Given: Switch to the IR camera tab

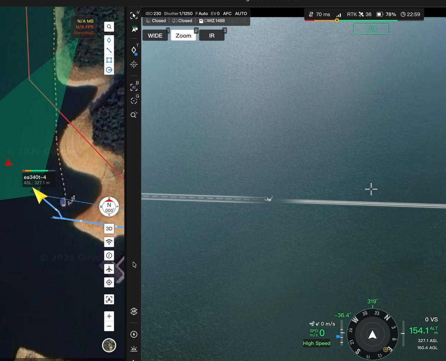Looking at the screenshot, I should tap(212, 35).
